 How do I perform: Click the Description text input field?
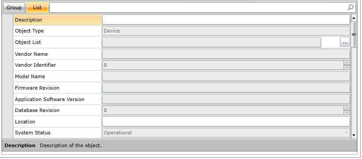coord(226,20)
